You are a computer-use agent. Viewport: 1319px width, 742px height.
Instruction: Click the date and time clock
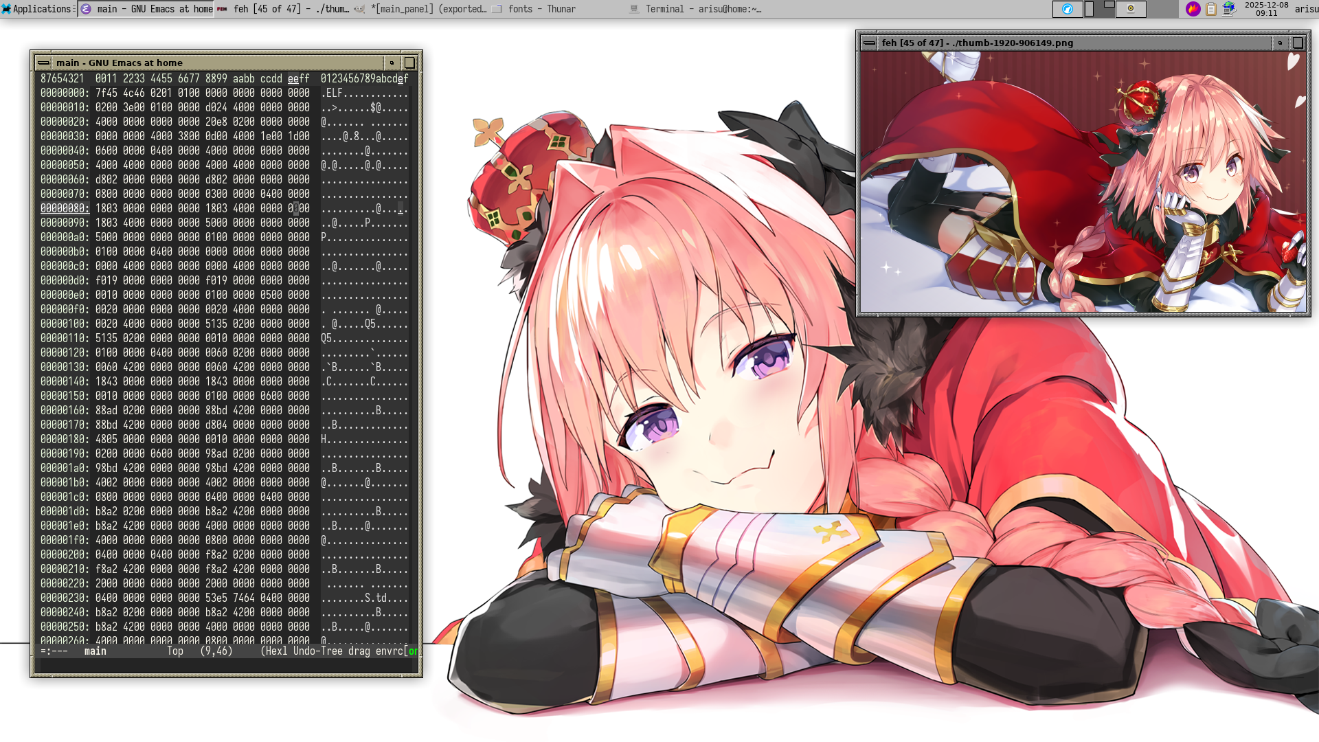pos(1266,9)
